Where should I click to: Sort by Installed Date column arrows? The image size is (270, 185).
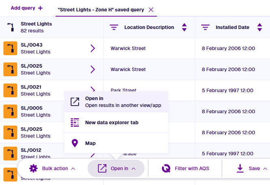pyautogui.click(x=259, y=28)
